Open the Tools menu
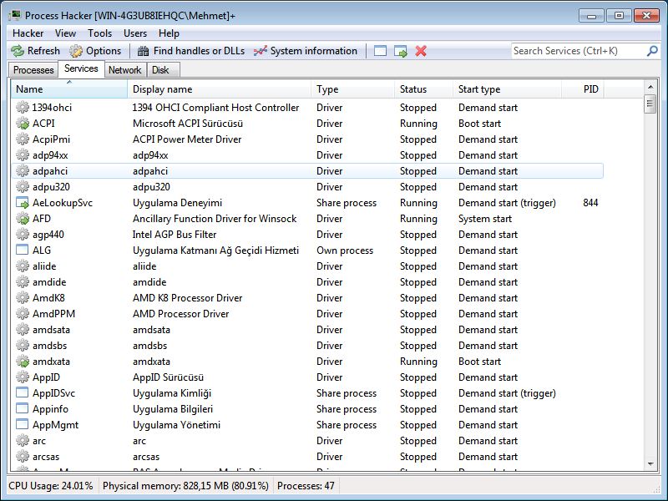 click(x=99, y=33)
